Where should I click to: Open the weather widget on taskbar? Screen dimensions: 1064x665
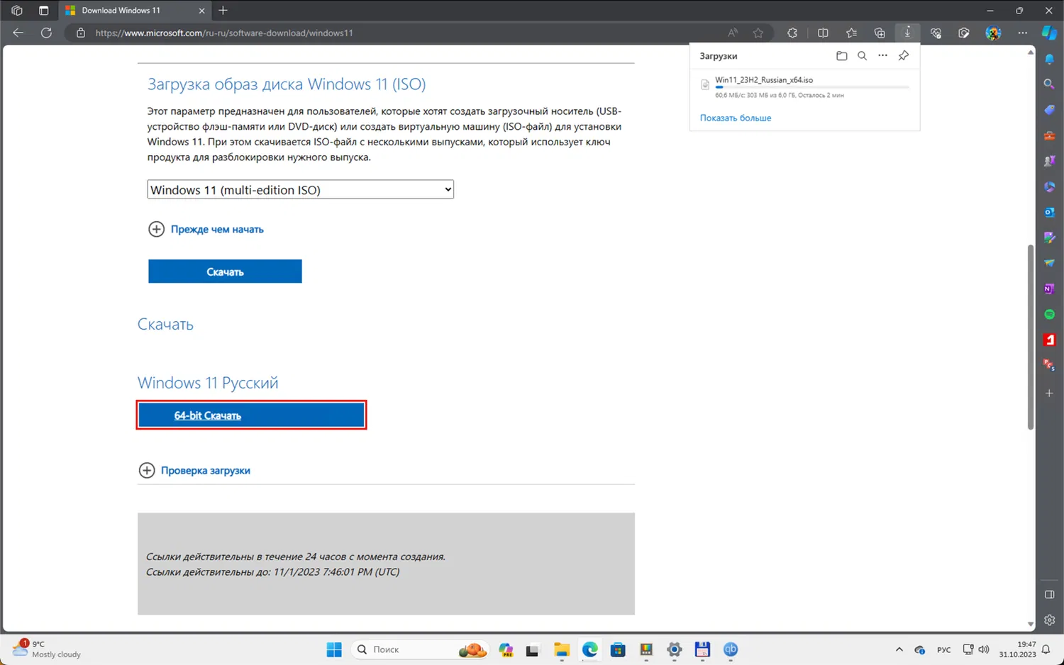48,649
